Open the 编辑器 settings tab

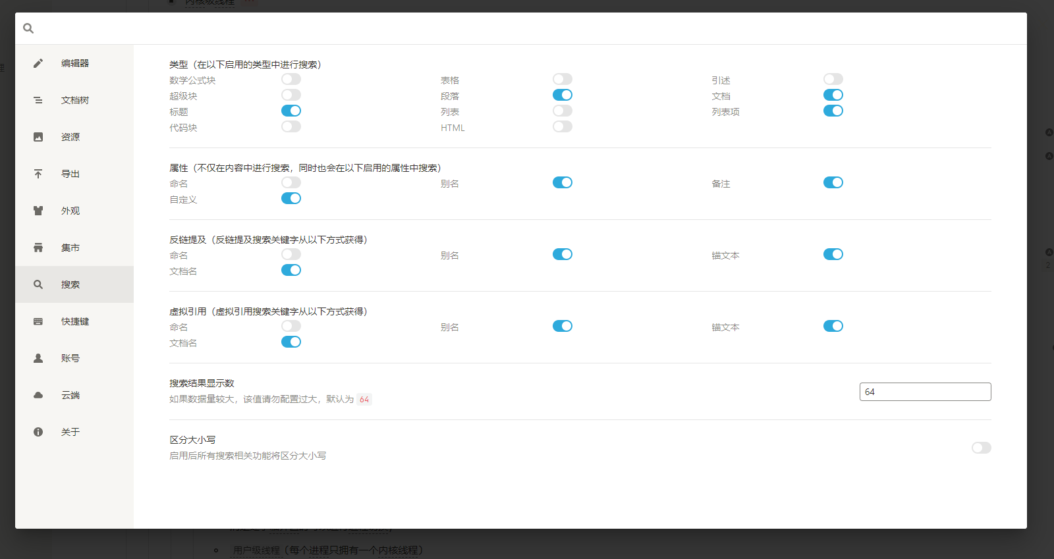click(74, 63)
